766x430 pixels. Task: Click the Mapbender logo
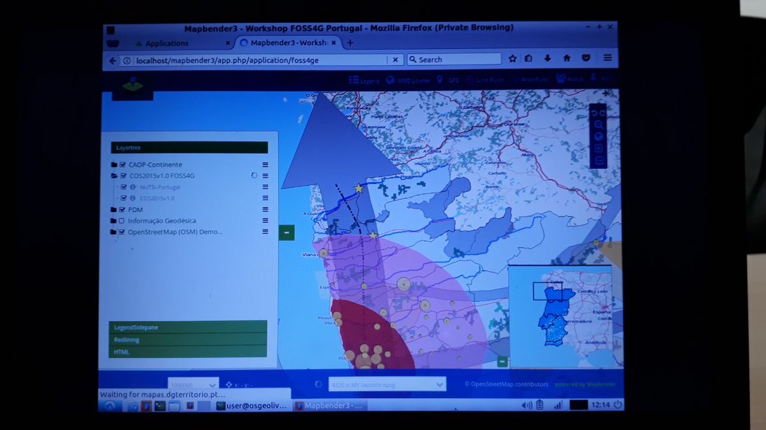133,85
